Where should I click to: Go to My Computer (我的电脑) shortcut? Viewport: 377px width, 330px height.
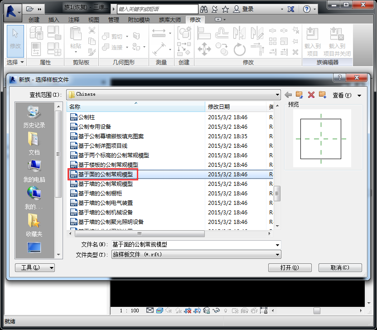point(34,171)
